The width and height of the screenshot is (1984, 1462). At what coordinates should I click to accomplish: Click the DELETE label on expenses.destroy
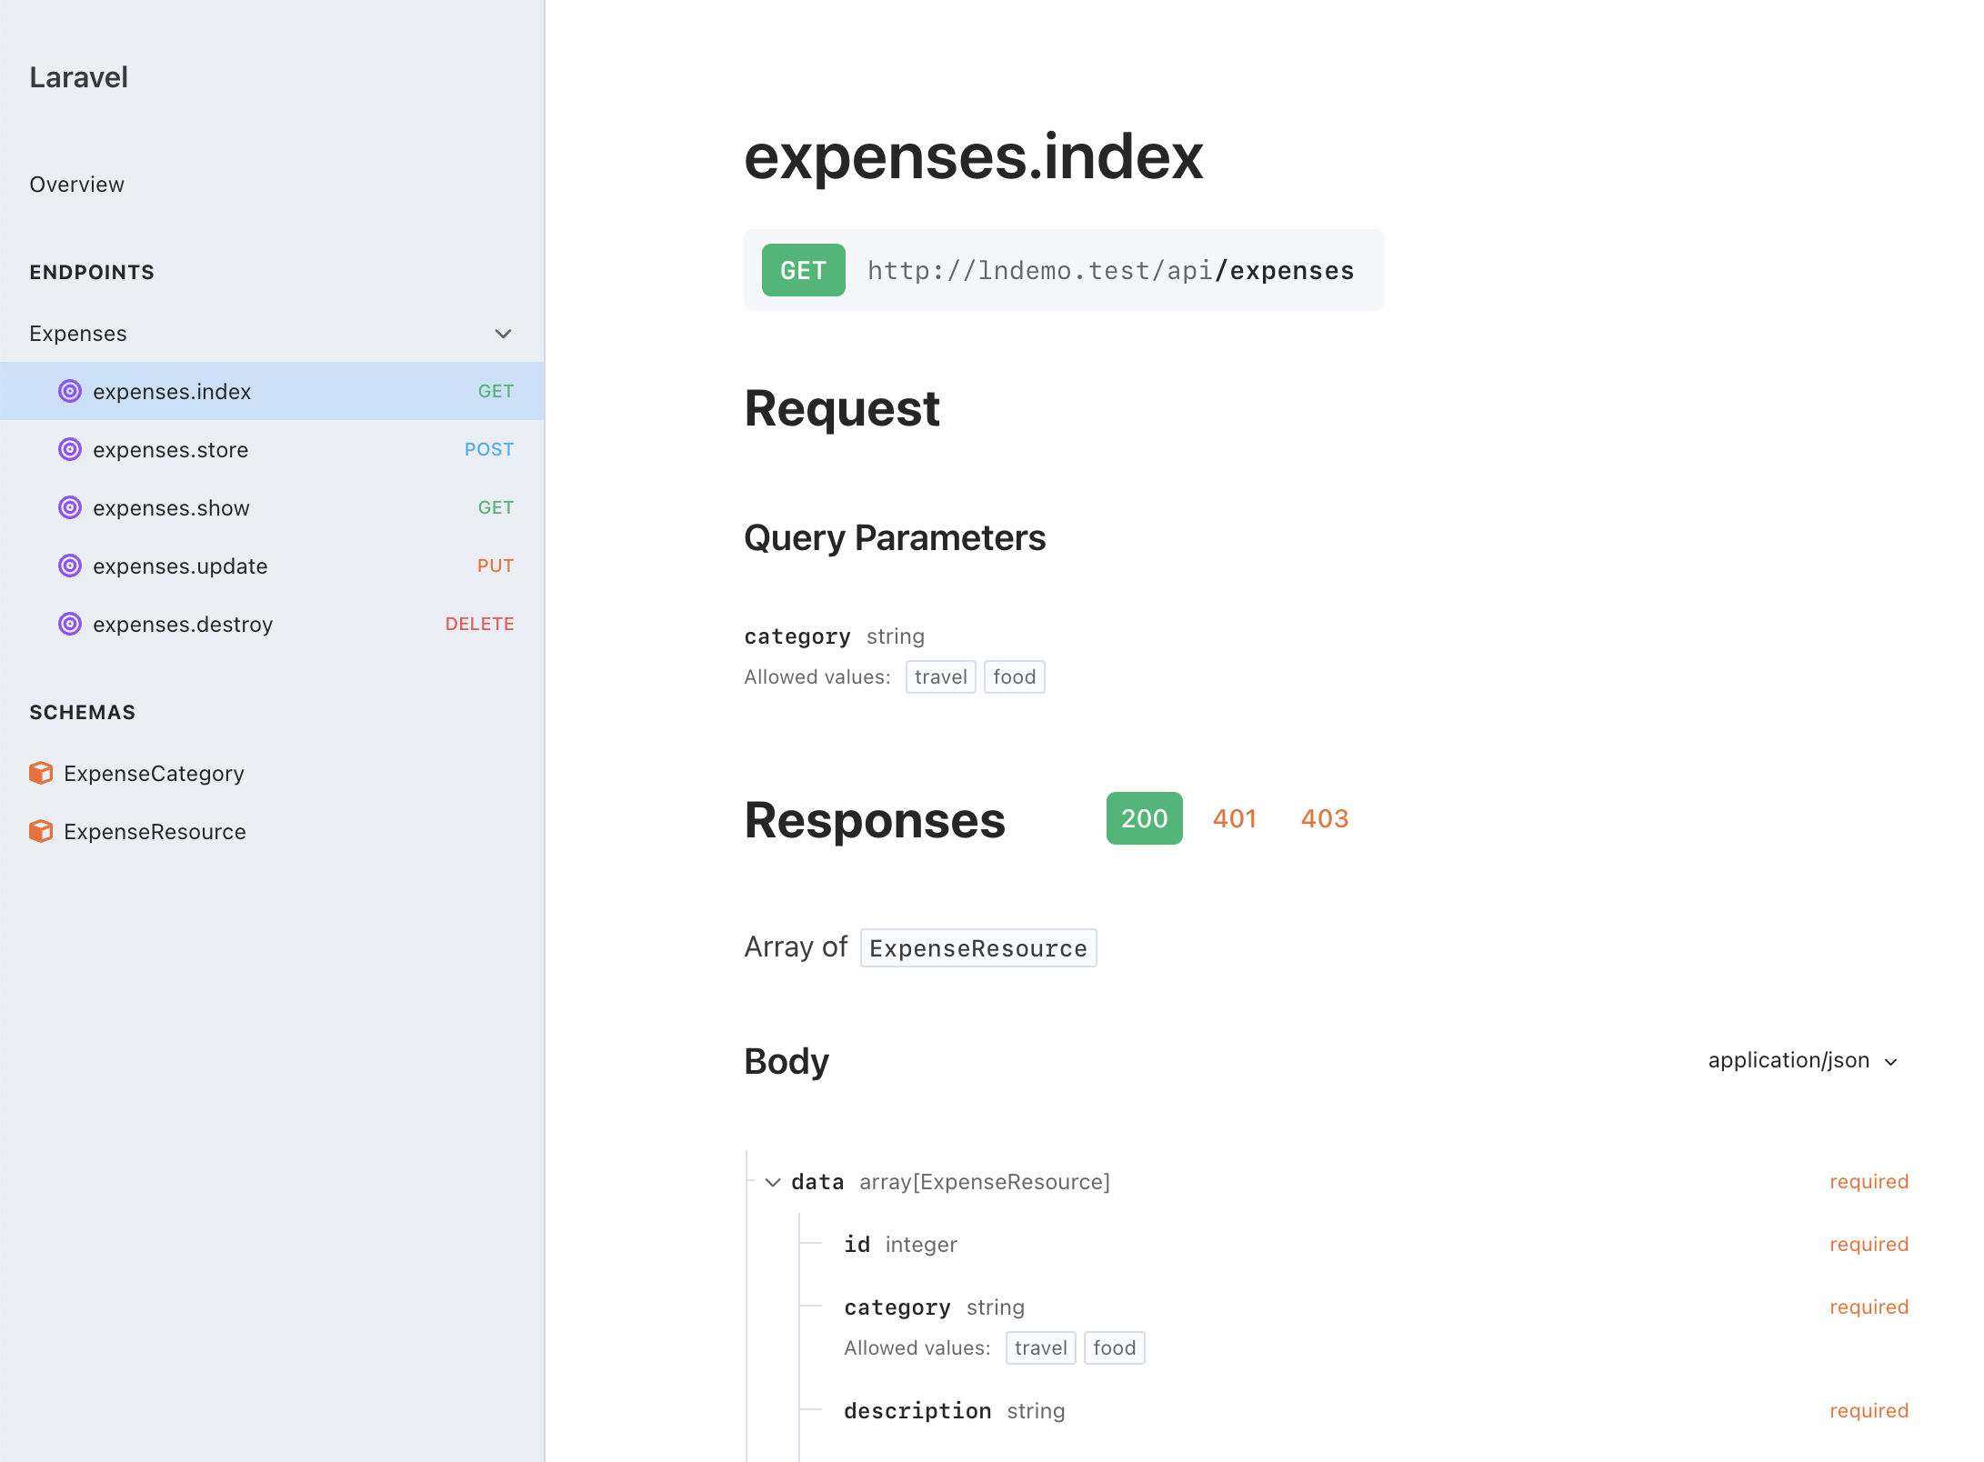click(479, 624)
